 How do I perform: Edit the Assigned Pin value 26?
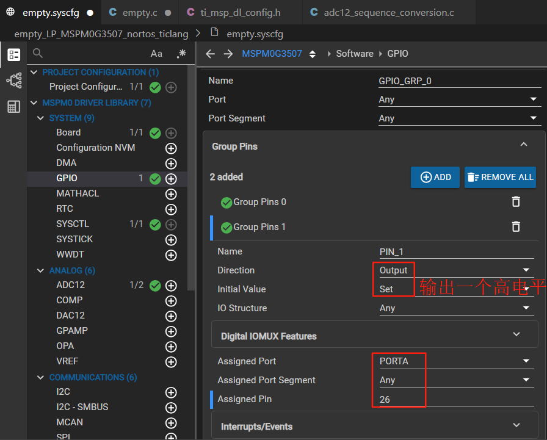(x=457, y=399)
